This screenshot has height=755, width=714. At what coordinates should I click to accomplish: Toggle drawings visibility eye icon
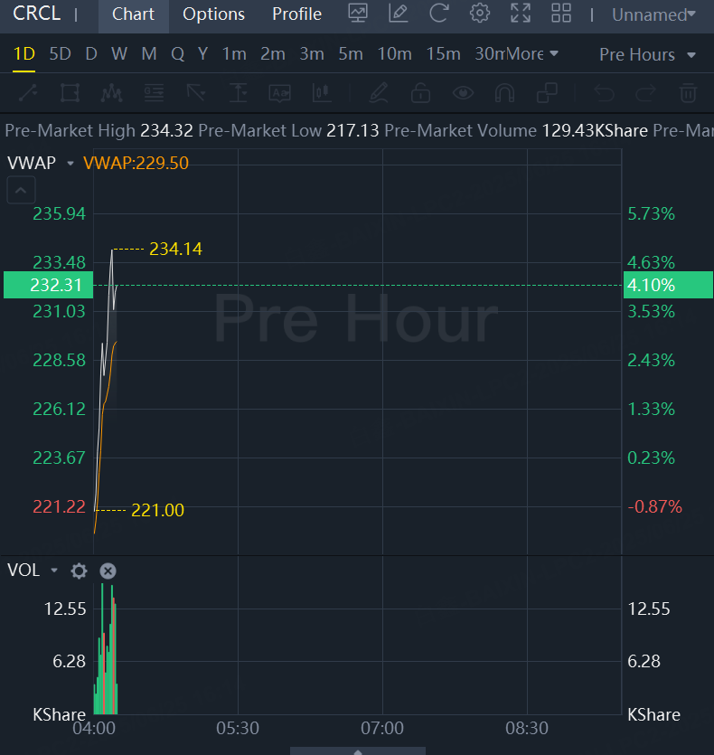tap(464, 93)
